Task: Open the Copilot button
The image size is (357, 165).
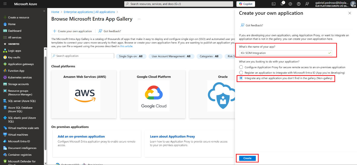Action: (245, 4)
